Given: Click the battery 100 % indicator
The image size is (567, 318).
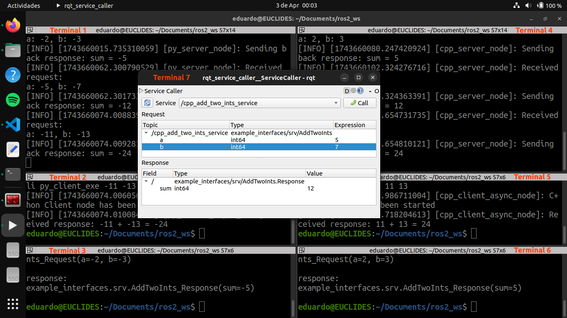Looking at the screenshot, I should coord(550,5).
